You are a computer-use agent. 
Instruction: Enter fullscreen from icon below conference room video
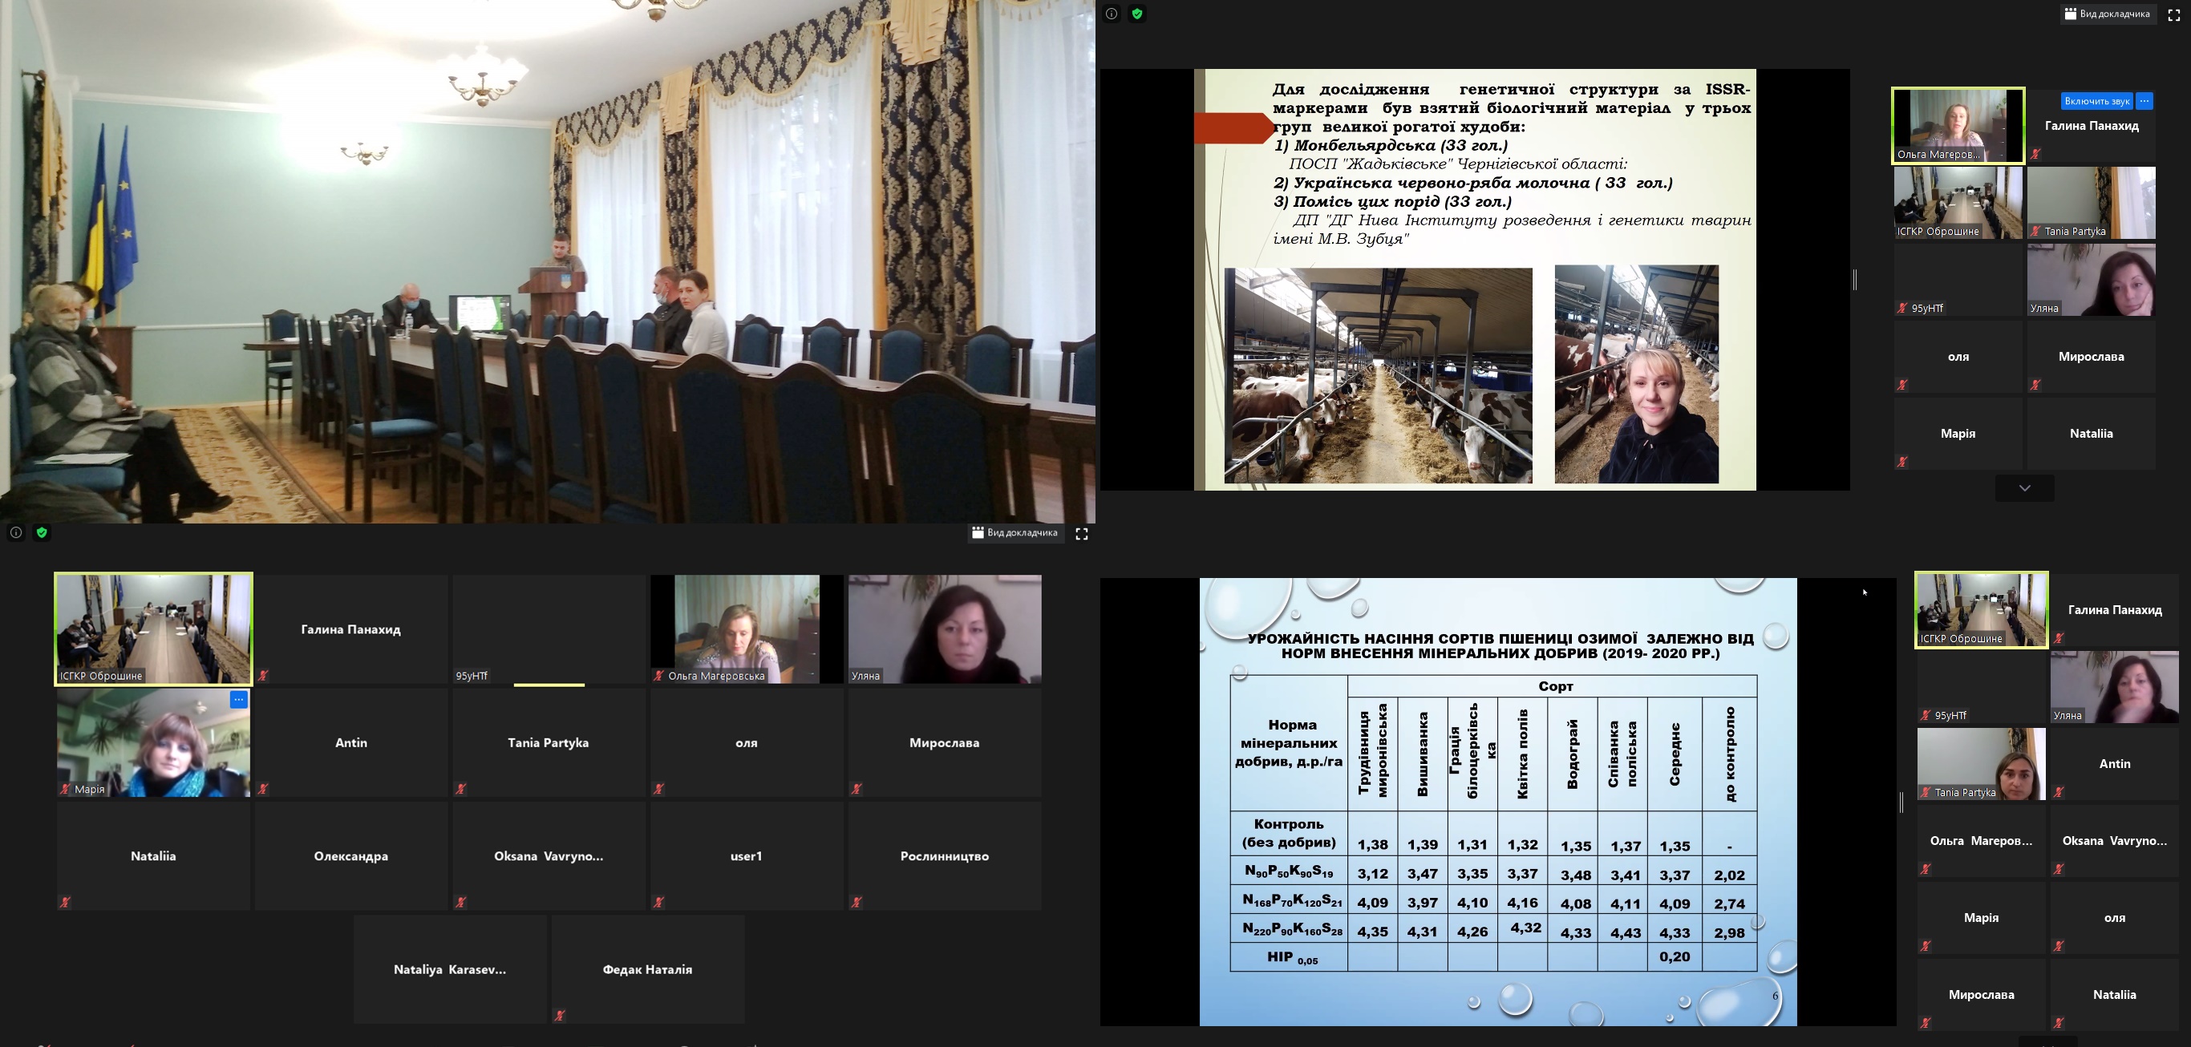click(1082, 534)
